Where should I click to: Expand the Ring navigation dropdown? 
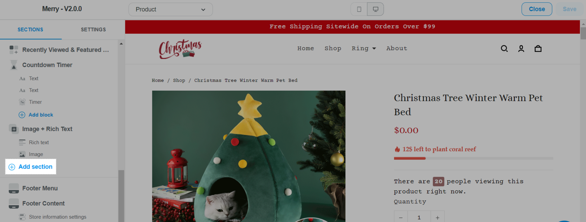(x=364, y=48)
